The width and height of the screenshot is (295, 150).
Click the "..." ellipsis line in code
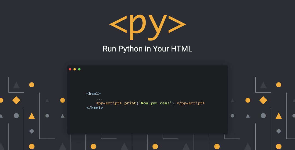point(99,99)
